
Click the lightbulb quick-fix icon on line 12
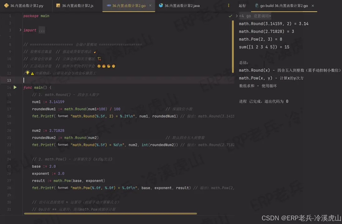coord(27,72)
